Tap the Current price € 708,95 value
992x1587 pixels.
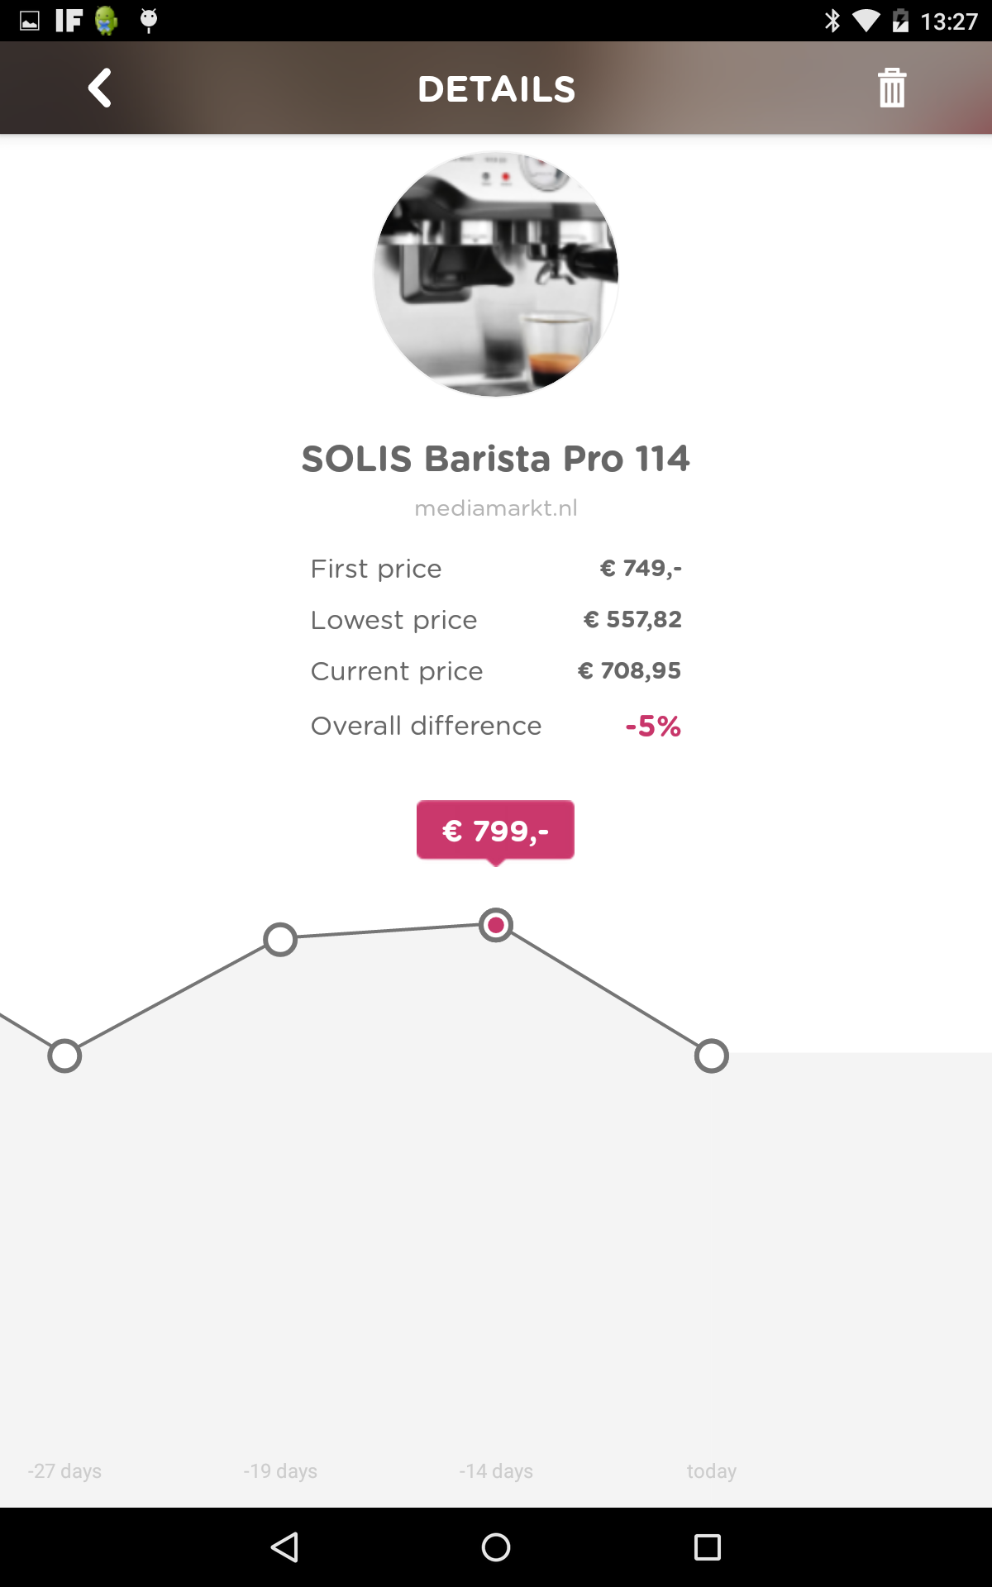click(x=629, y=670)
